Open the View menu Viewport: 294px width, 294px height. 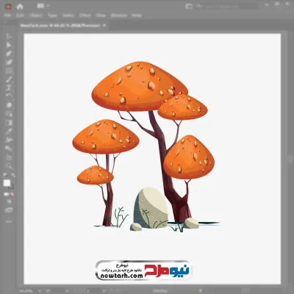(x=101, y=15)
